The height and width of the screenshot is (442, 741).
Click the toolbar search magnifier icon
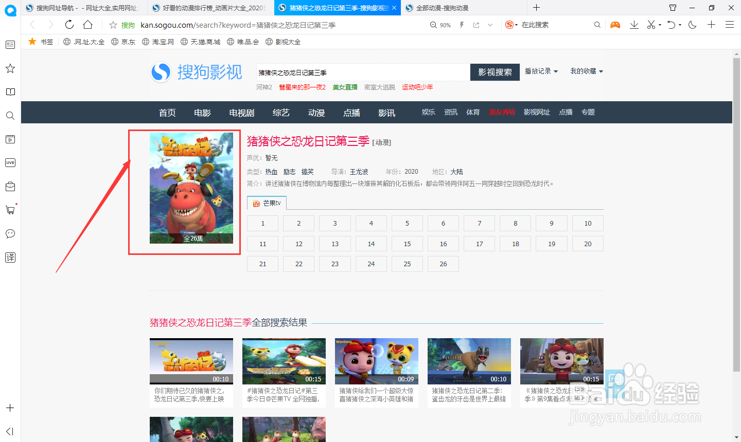[597, 25]
